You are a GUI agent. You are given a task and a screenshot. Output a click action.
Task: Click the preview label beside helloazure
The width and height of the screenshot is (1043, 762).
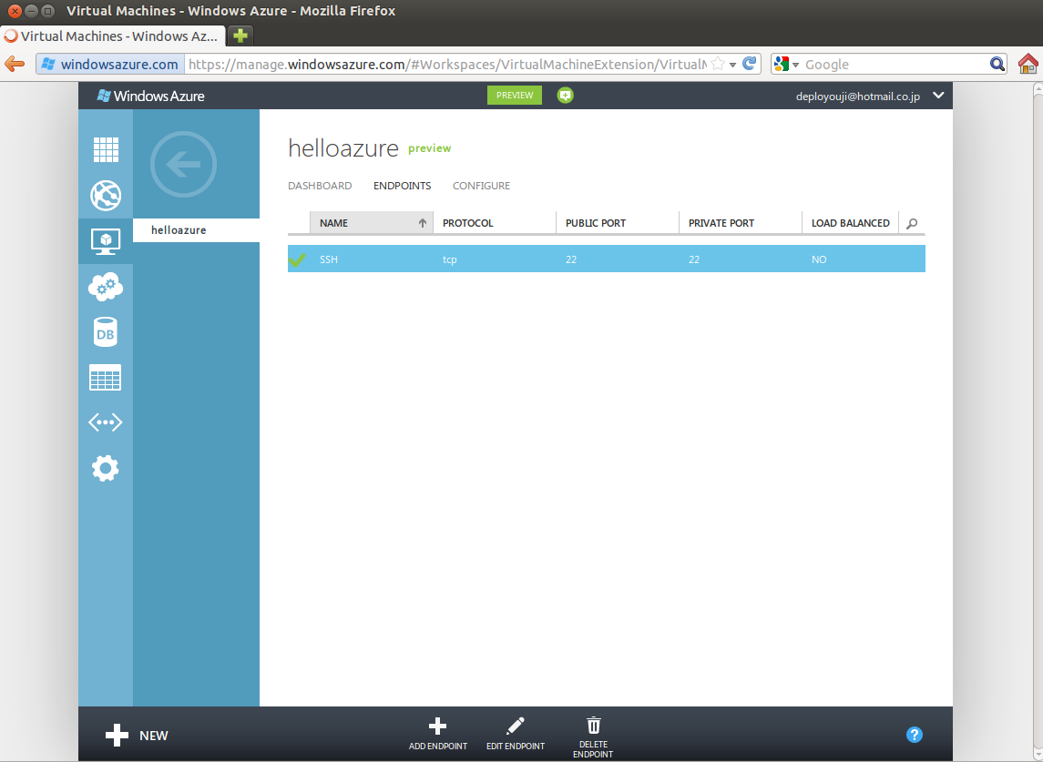coord(430,148)
